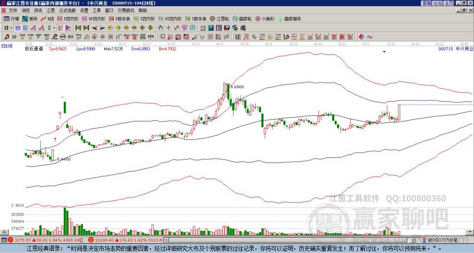Click the save floppy disk icon
The image size is (474, 253).
click(x=227, y=28)
